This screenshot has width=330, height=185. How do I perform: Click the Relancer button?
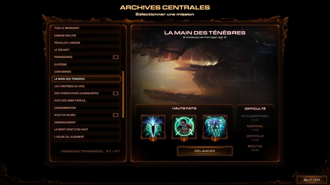tap(205, 151)
